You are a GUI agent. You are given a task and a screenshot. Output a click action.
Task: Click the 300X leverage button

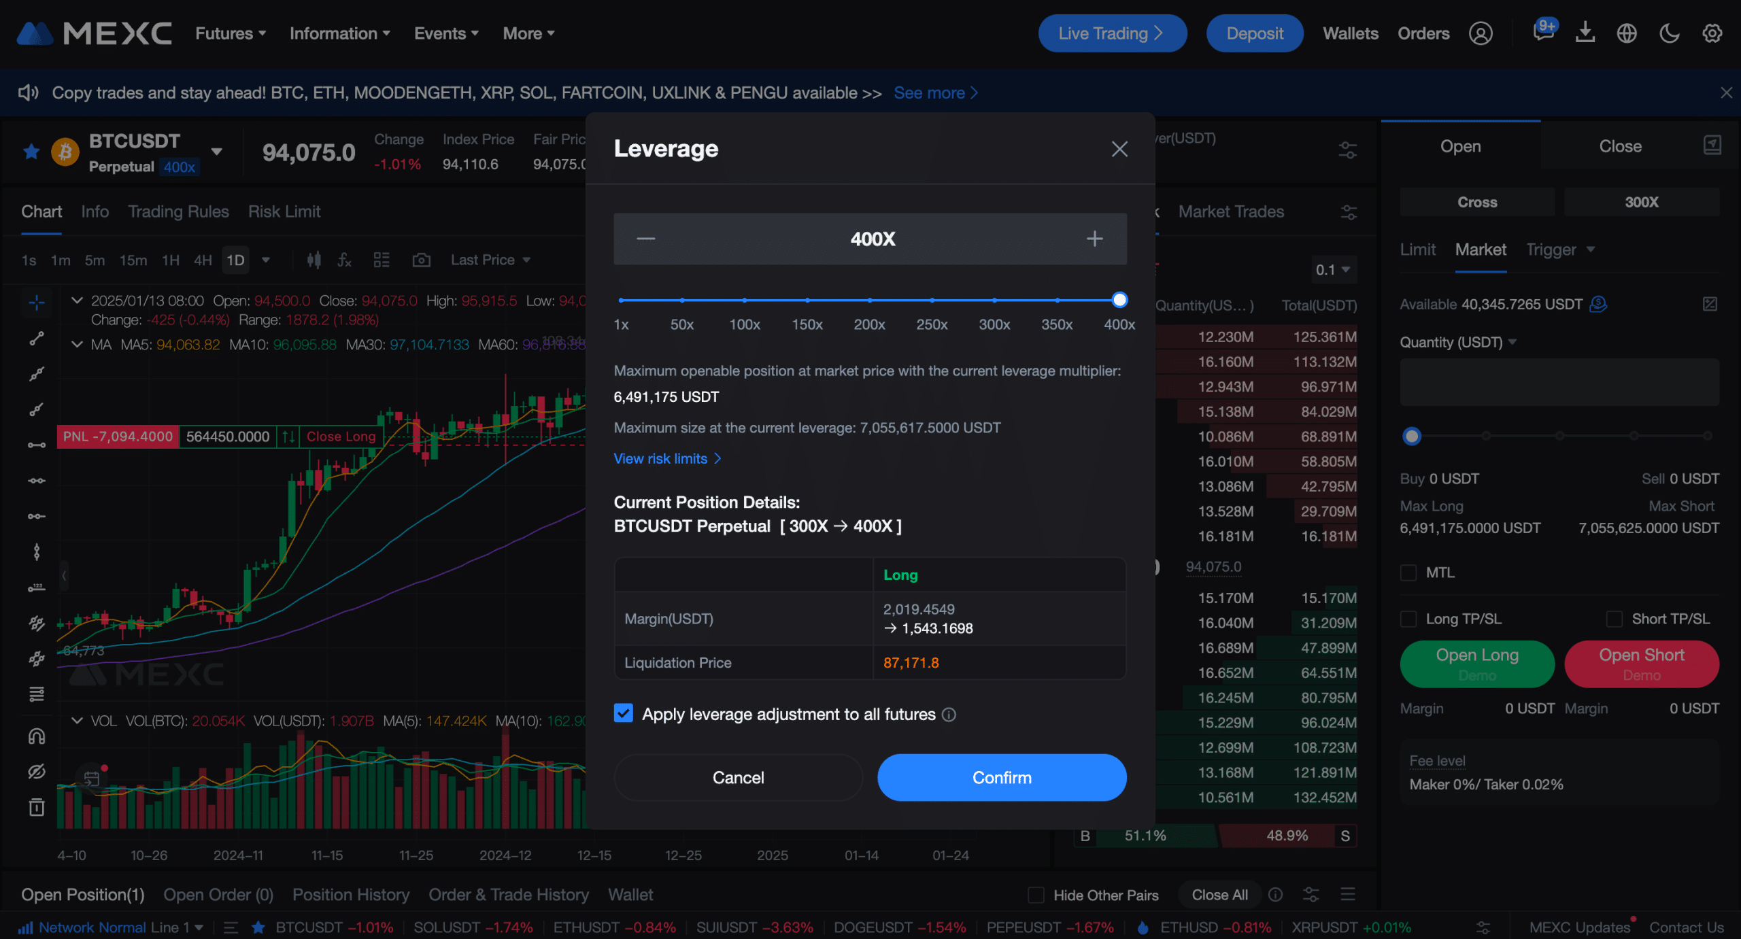1642,202
